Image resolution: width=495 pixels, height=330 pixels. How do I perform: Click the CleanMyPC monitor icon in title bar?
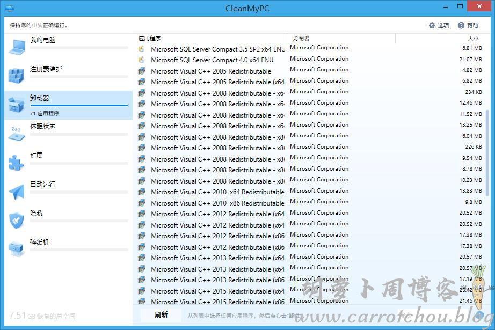pyautogui.click(x=10, y=8)
